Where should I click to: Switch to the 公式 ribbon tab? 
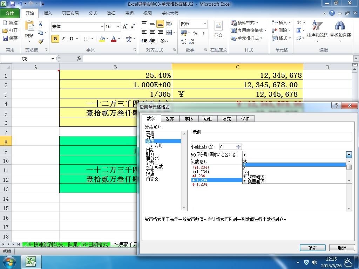point(93,13)
